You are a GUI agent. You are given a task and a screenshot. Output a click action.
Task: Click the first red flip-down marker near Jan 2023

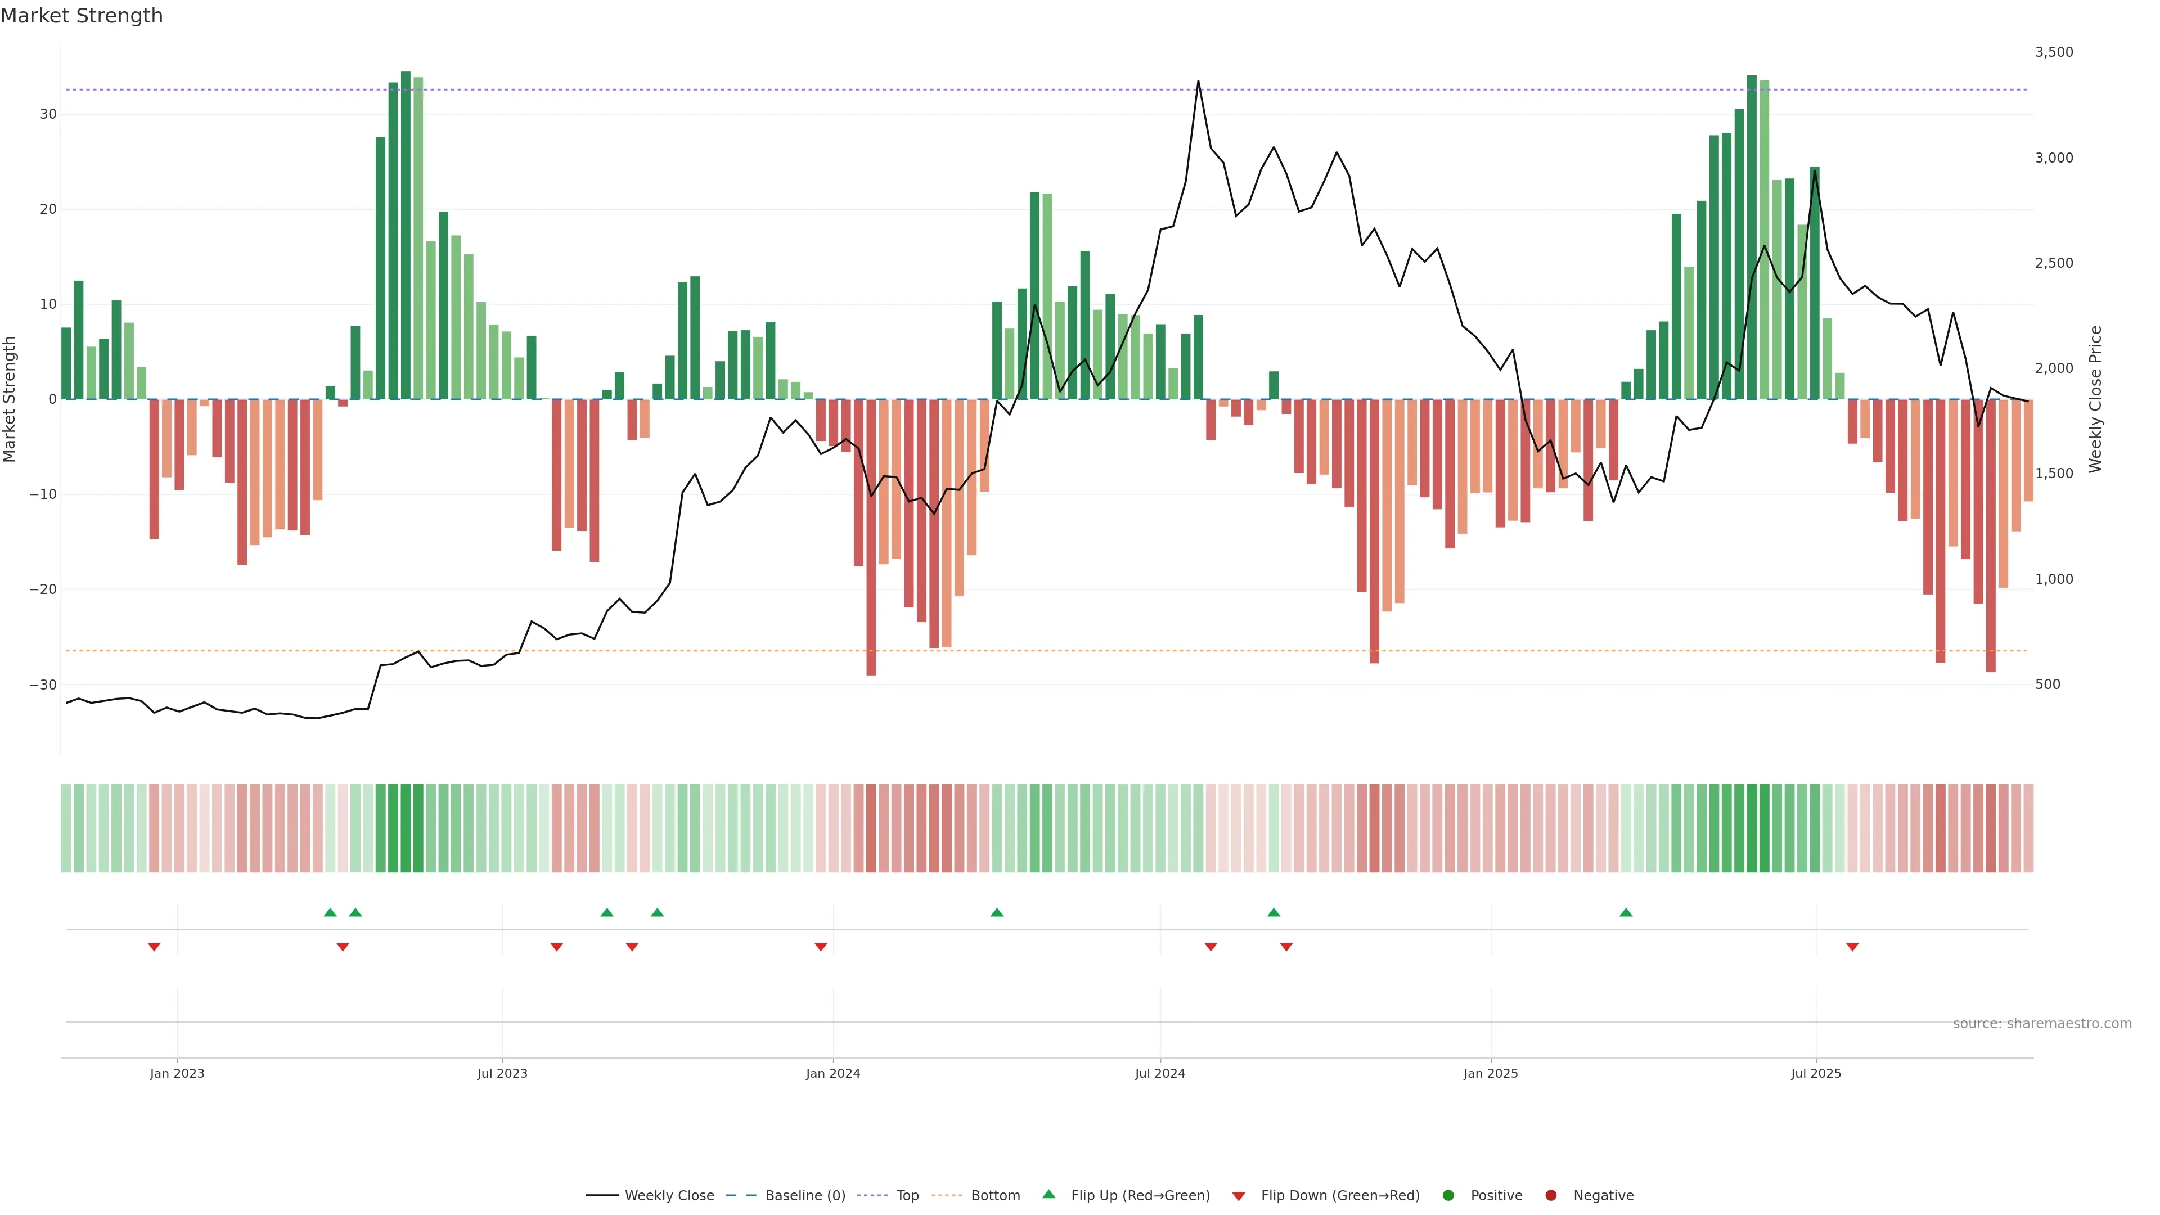pyautogui.click(x=154, y=947)
